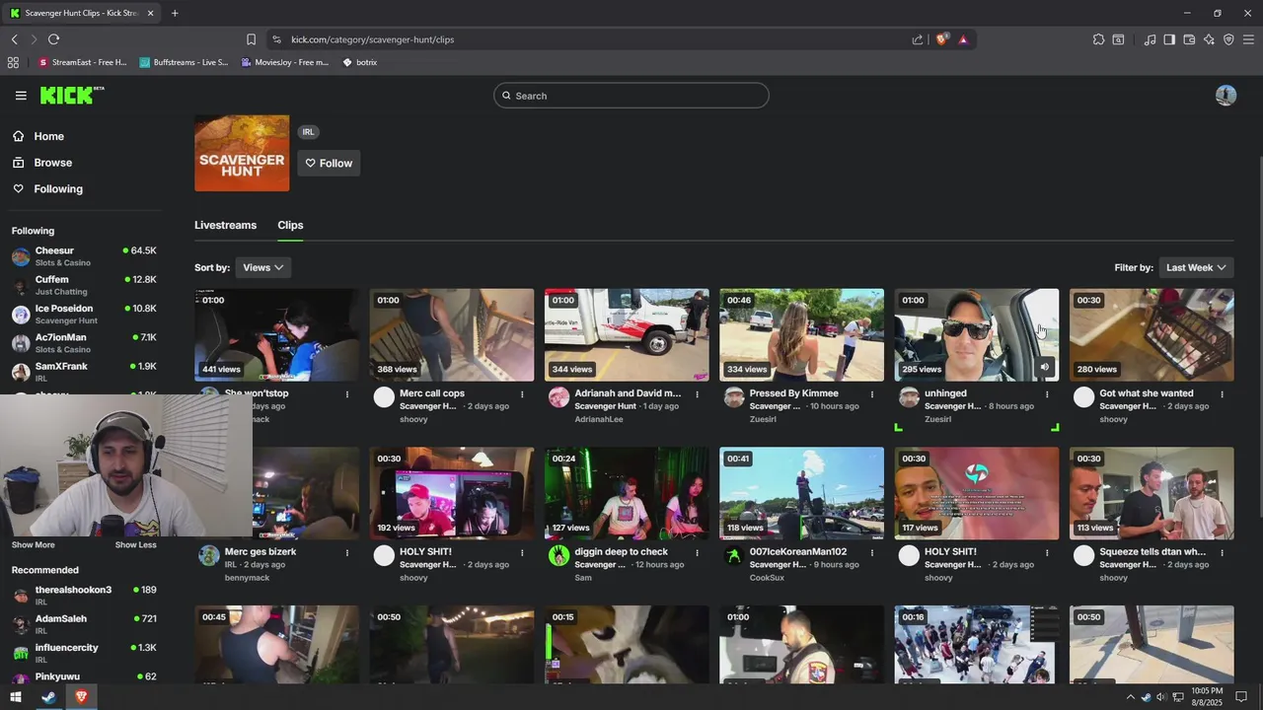
Task: Open a new browser tab with plus
Action: [175, 13]
